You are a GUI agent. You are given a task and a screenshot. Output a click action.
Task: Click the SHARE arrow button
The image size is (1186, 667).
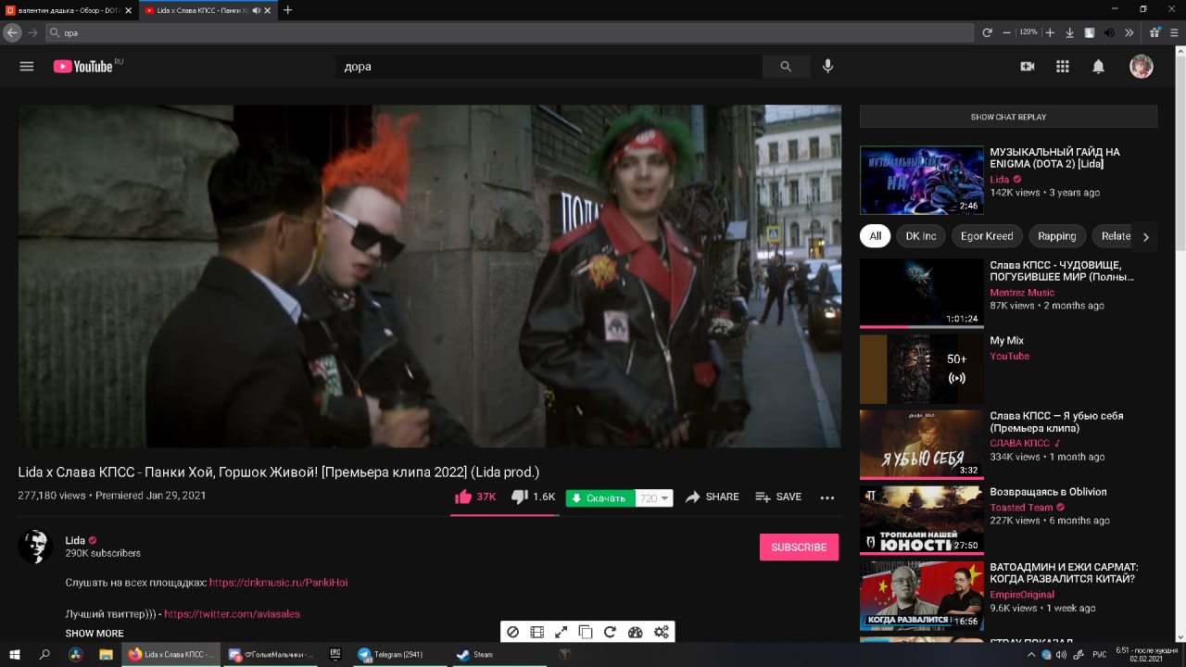click(x=712, y=497)
